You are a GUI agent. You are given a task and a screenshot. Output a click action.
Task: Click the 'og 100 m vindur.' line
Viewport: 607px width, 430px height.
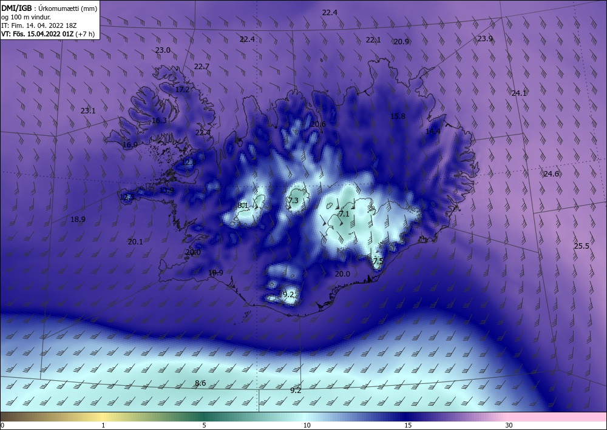pos(26,17)
